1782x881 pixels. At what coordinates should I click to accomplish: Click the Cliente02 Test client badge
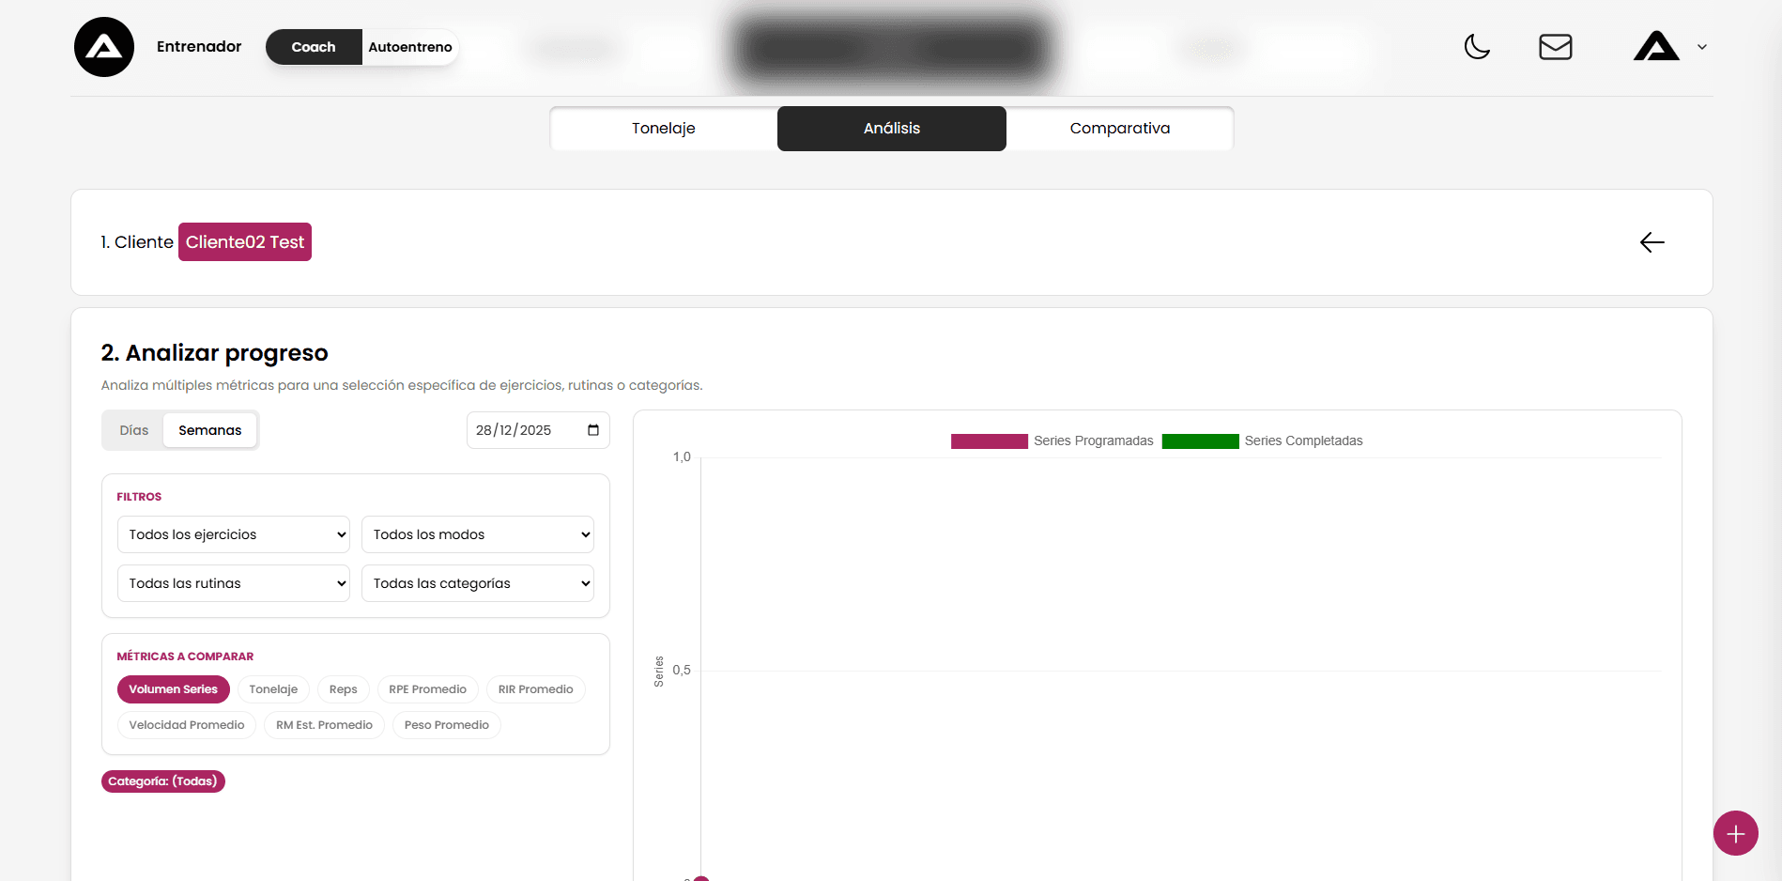244,242
